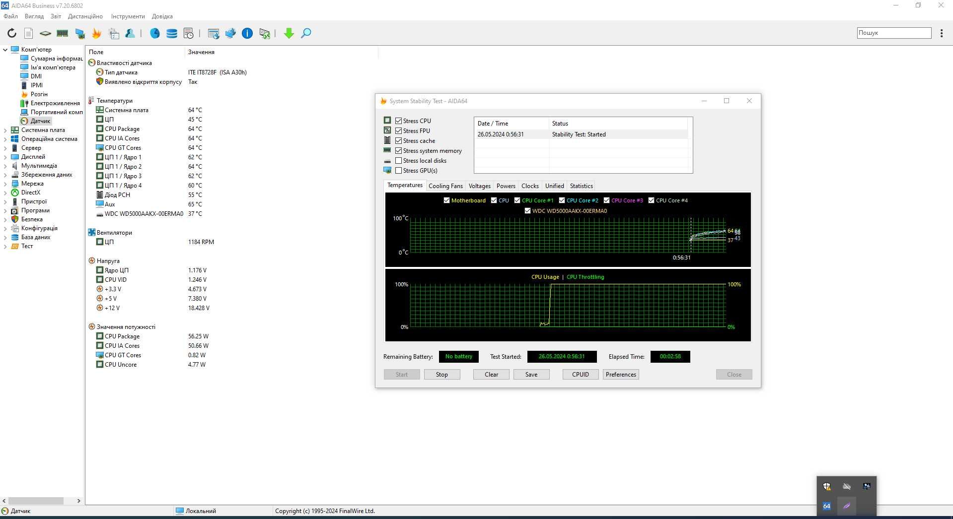Uncheck Stress CPU option
The image size is (953, 519).
(x=398, y=121)
